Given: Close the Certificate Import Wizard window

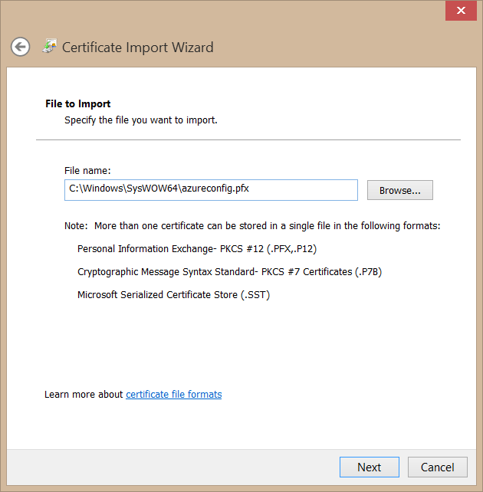Looking at the screenshot, I should [461, 11].
